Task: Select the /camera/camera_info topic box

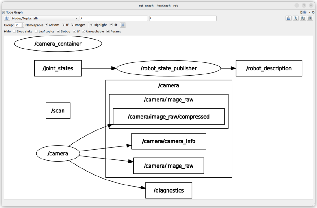Action: [x=169, y=141]
